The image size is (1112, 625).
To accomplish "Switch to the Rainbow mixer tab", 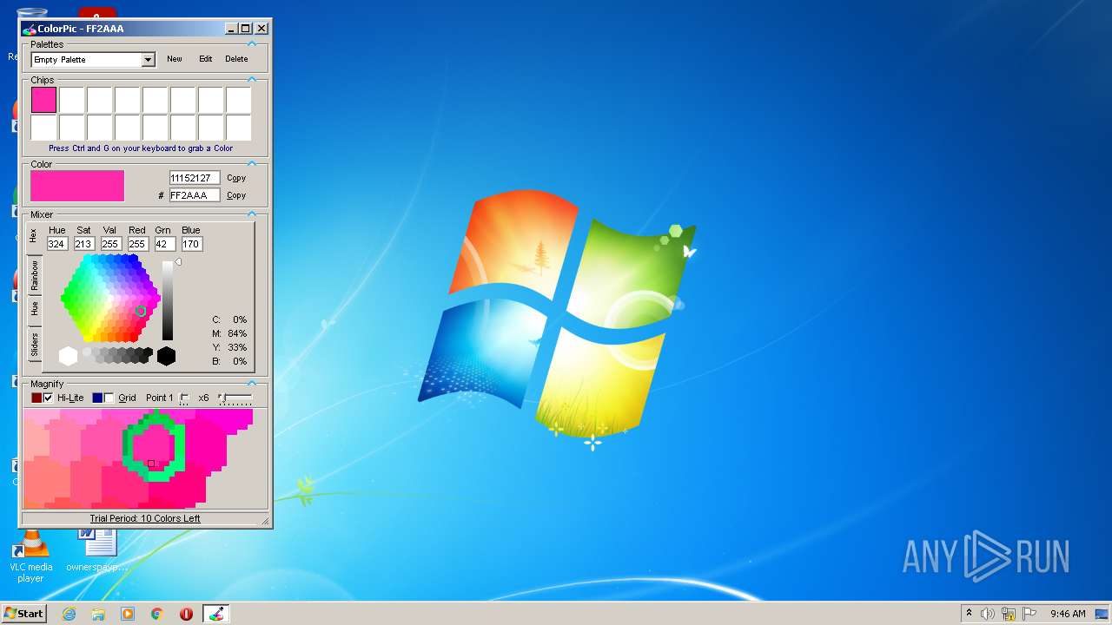I will tap(34, 274).
